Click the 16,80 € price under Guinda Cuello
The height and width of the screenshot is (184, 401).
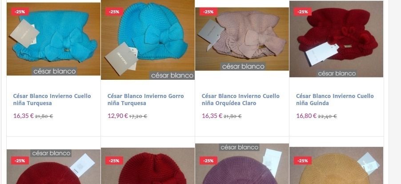tap(306, 116)
